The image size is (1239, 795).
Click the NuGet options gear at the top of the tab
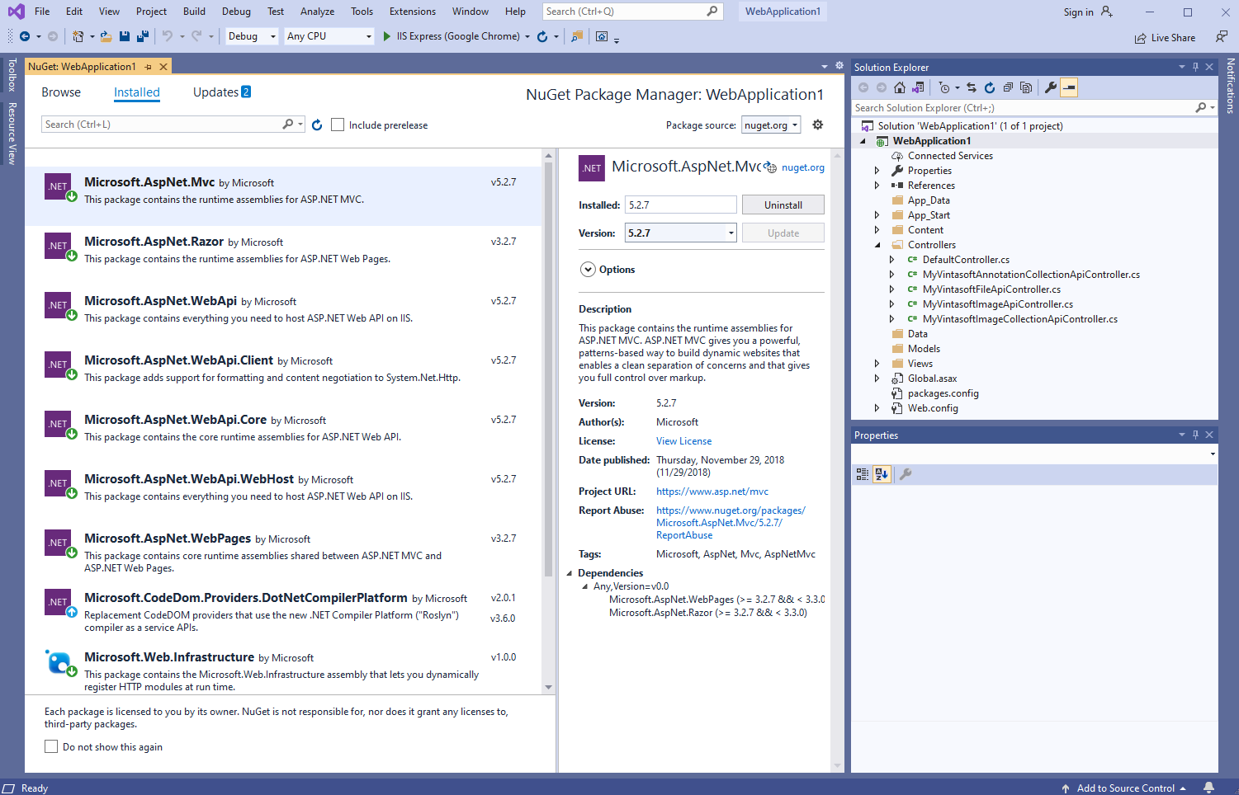[839, 66]
